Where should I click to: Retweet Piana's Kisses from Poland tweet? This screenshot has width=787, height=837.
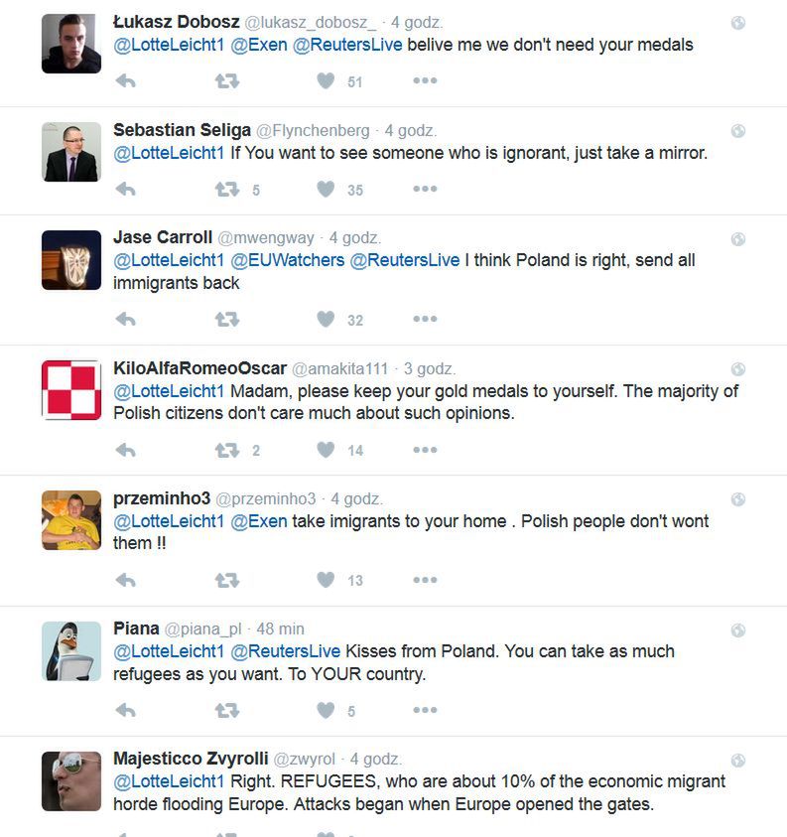tap(227, 710)
